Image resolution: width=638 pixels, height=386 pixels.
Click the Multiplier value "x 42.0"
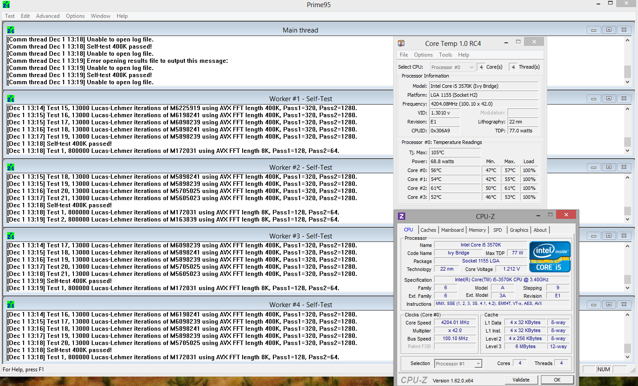coord(455,330)
